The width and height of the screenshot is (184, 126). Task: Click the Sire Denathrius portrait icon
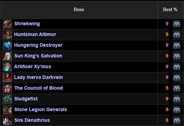(x=7, y=120)
